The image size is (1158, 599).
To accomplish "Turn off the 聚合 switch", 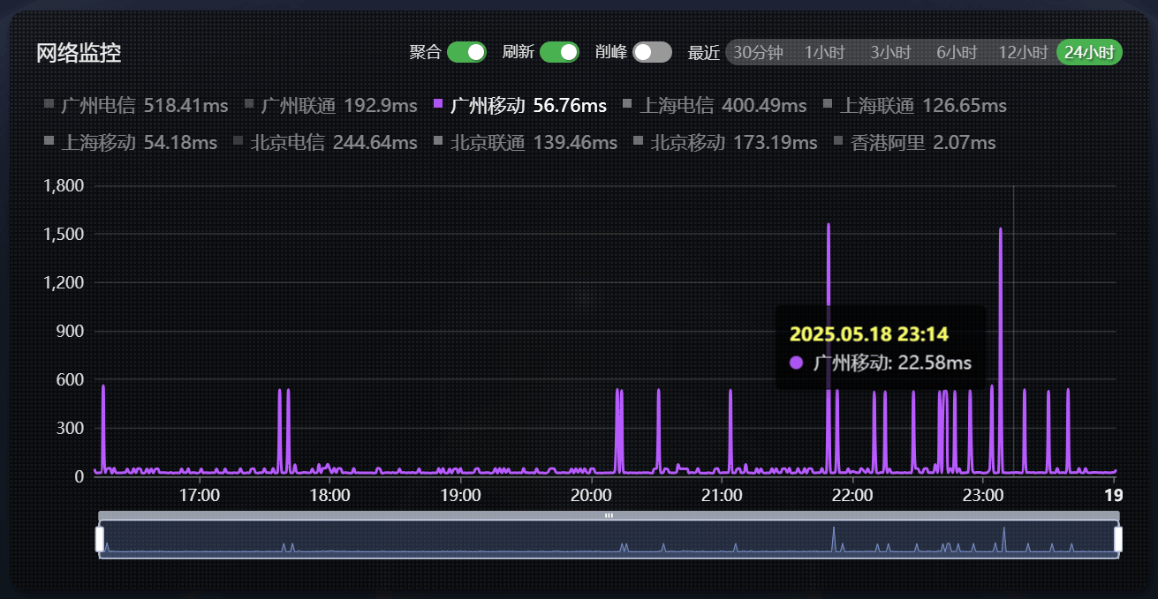I will coord(466,52).
